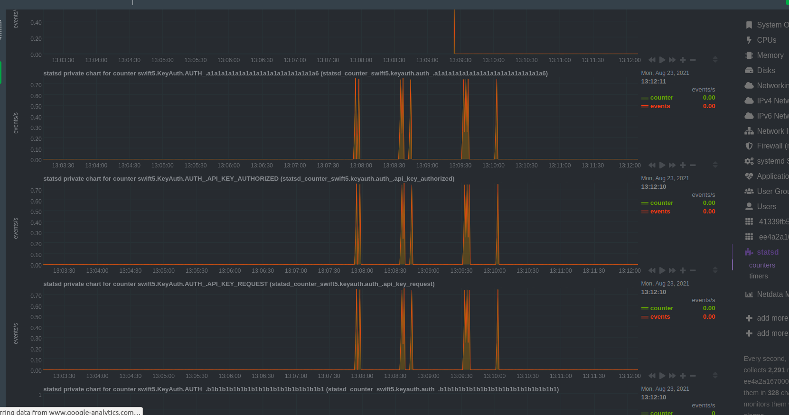This screenshot has height=415, width=789.
Task: Open Disks section via its drive icon
Action: [749, 71]
